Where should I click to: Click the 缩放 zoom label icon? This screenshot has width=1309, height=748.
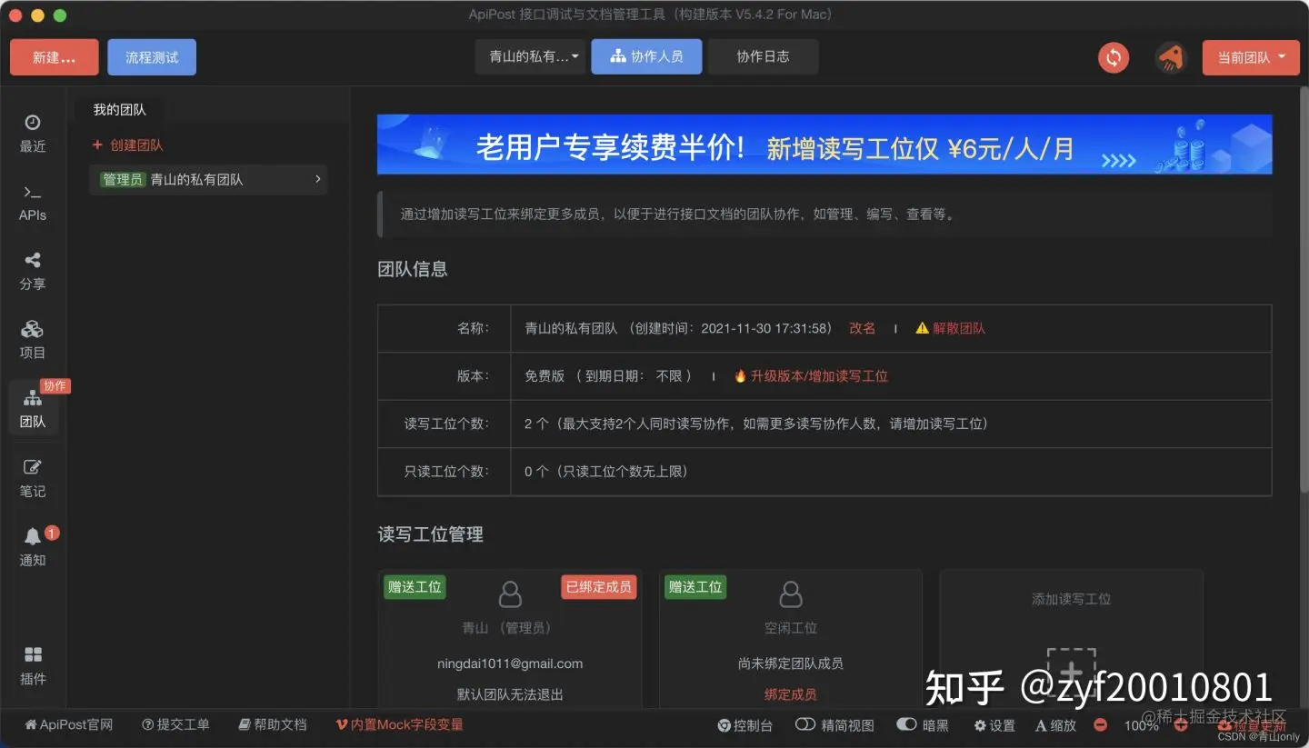(x=1055, y=725)
